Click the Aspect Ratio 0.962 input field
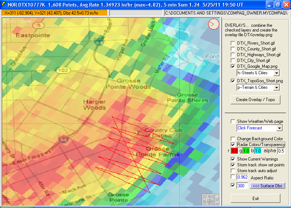The width and height of the screenshot is (291, 208). pos(242,177)
